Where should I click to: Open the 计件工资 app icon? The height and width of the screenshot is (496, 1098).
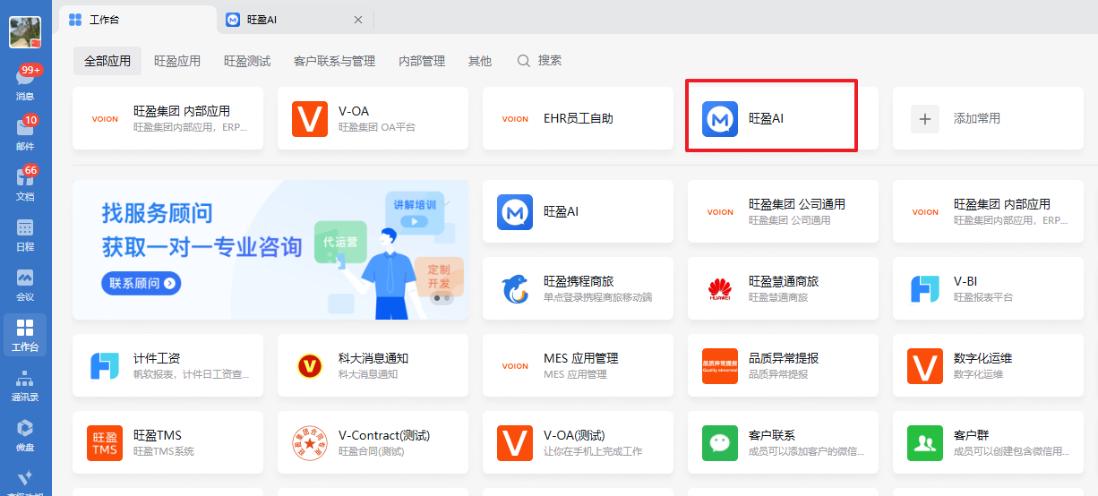(105, 366)
